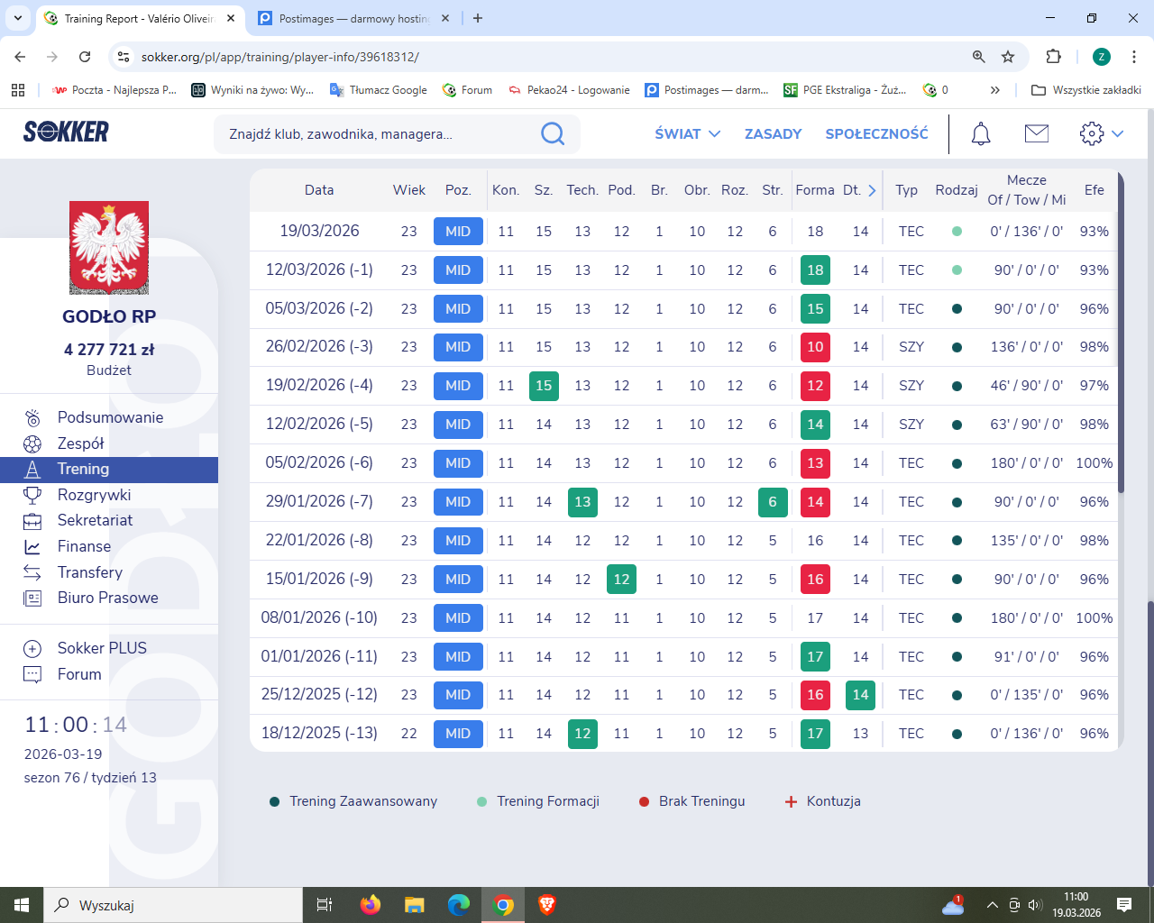Expand table columns with the chevron after Dt.
Viewport: 1154px width, 923px height.
point(872,190)
